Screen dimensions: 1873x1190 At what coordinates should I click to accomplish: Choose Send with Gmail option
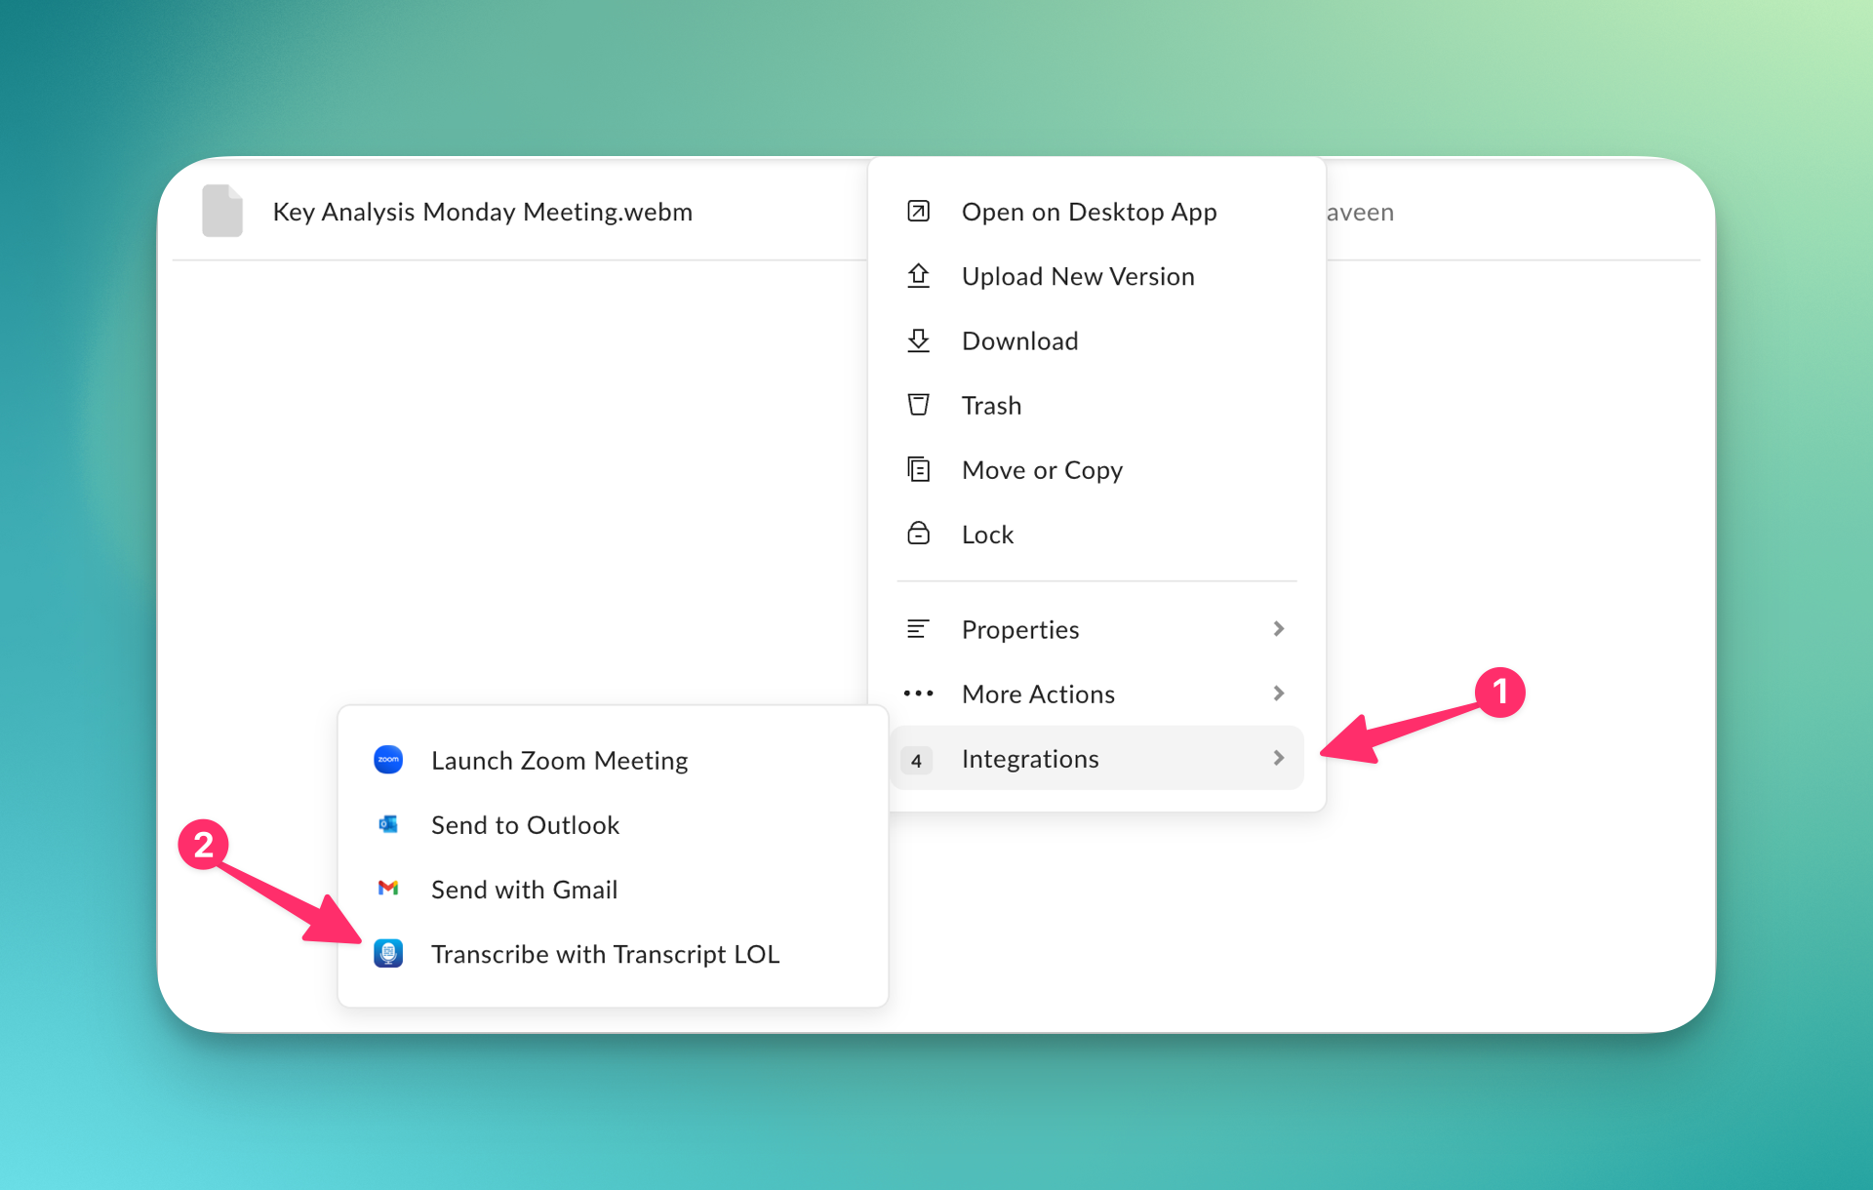pos(524,890)
